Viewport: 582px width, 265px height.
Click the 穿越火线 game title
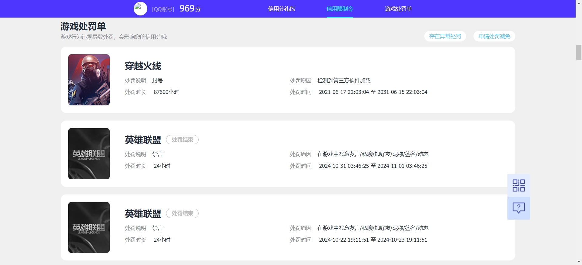(x=143, y=66)
